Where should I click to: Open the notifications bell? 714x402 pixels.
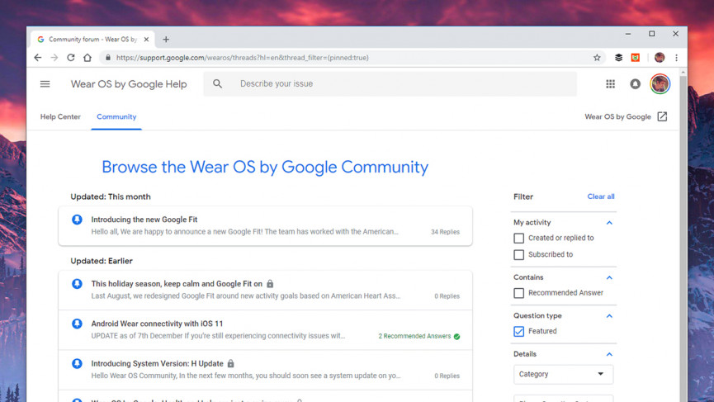[x=635, y=83]
